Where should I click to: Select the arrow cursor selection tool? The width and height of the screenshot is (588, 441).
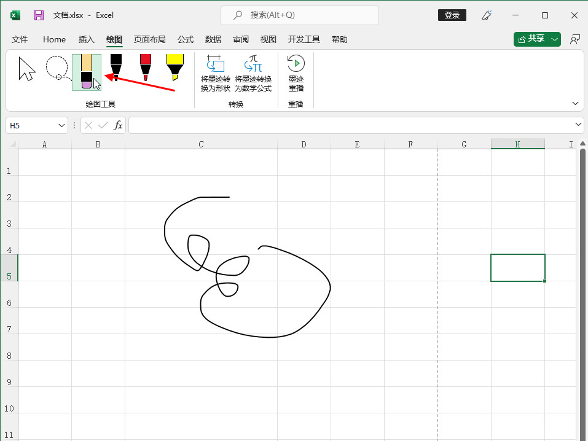click(x=27, y=69)
